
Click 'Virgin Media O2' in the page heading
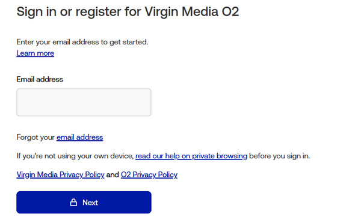click(x=192, y=11)
